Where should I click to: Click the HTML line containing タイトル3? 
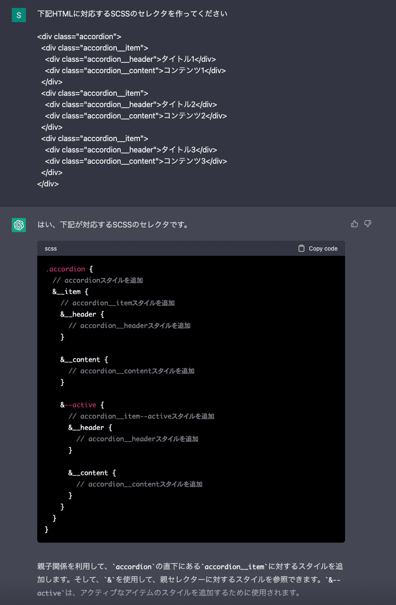(x=131, y=150)
